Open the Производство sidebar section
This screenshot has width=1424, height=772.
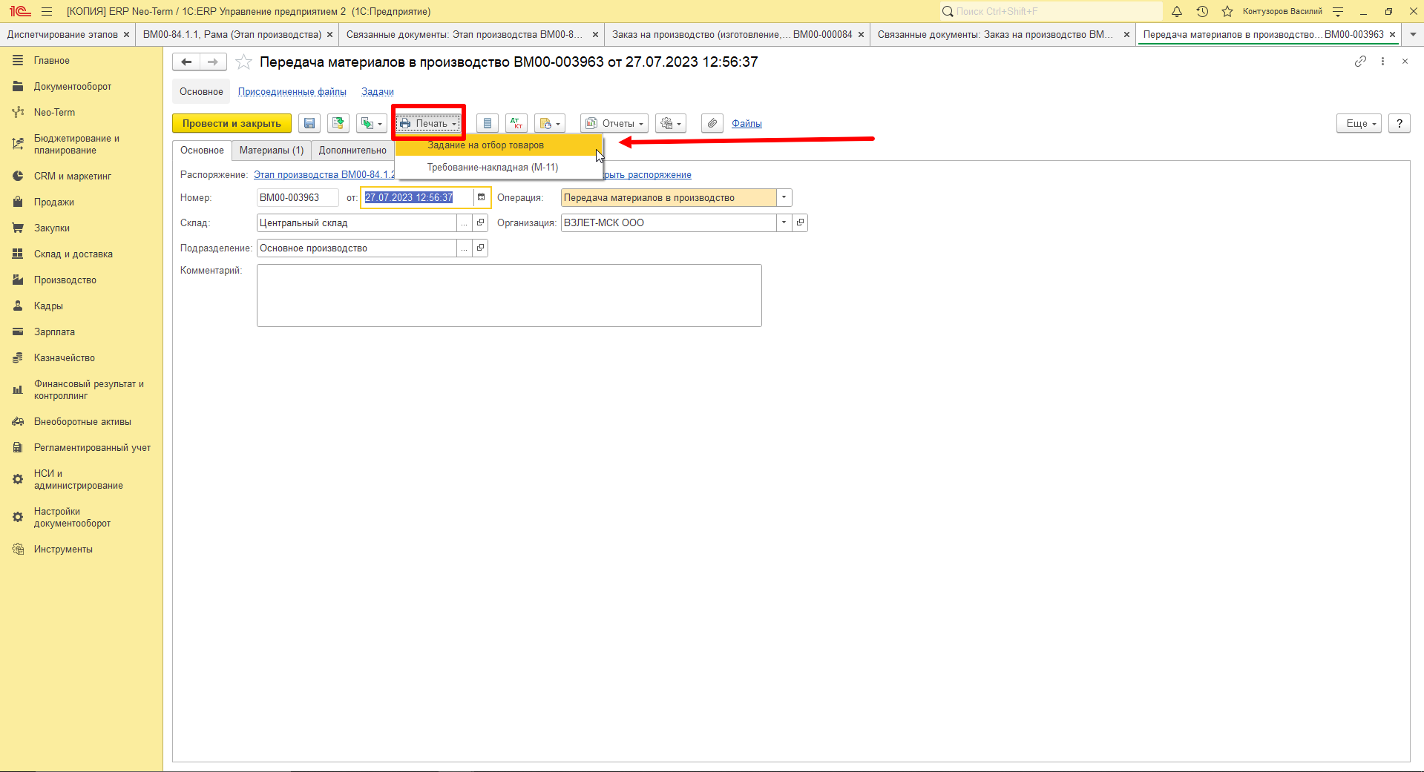click(x=65, y=280)
